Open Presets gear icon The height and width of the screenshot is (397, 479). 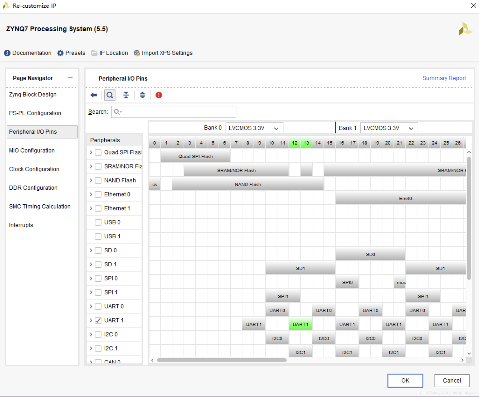pos(60,53)
